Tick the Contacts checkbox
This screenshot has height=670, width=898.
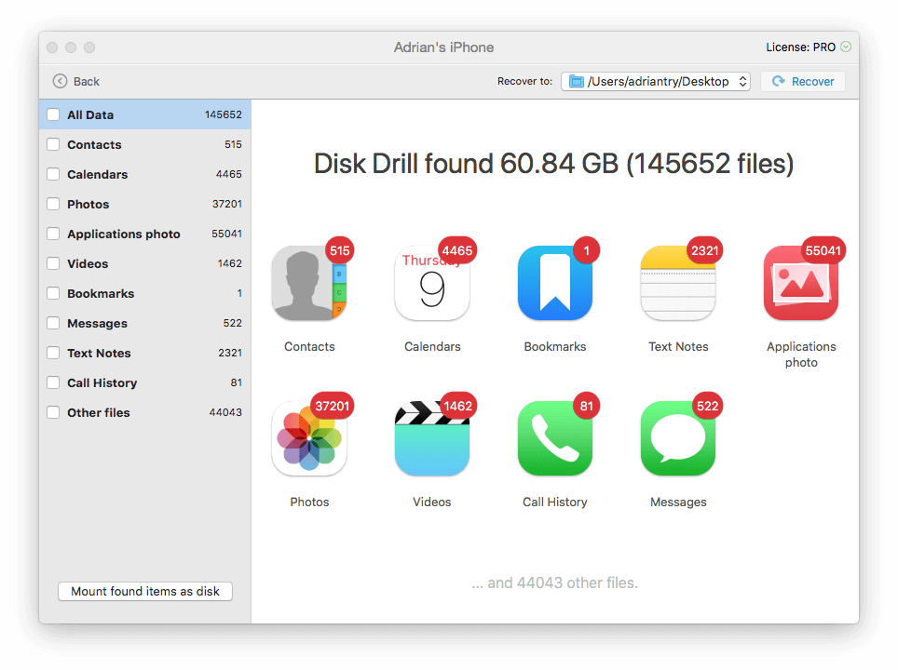click(x=53, y=144)
